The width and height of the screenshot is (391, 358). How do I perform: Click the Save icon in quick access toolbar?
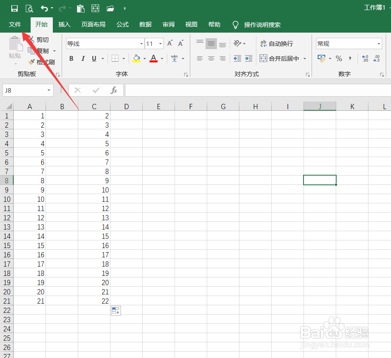15,8
